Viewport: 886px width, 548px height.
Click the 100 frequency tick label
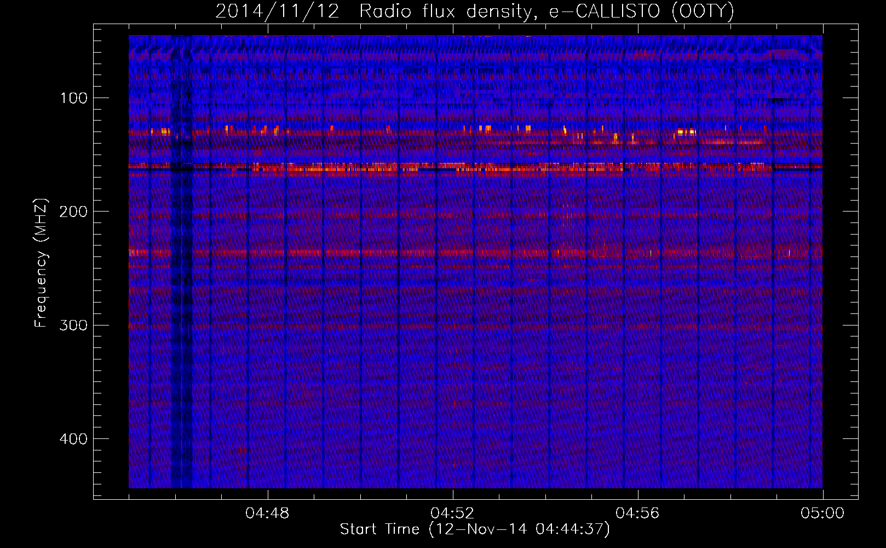tap(74, 98)
